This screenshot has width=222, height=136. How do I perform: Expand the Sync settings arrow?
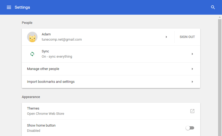(192, 54)
